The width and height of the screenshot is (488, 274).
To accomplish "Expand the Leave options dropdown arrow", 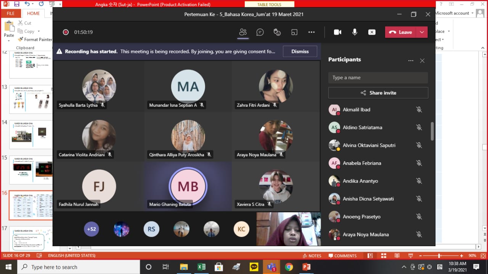I will pos(422,32).
